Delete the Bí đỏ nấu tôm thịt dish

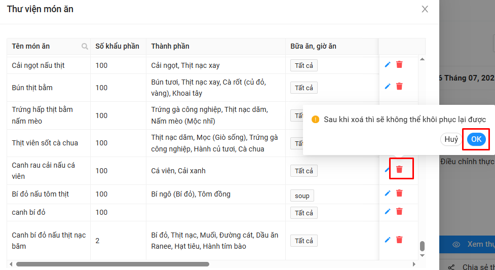399,193
